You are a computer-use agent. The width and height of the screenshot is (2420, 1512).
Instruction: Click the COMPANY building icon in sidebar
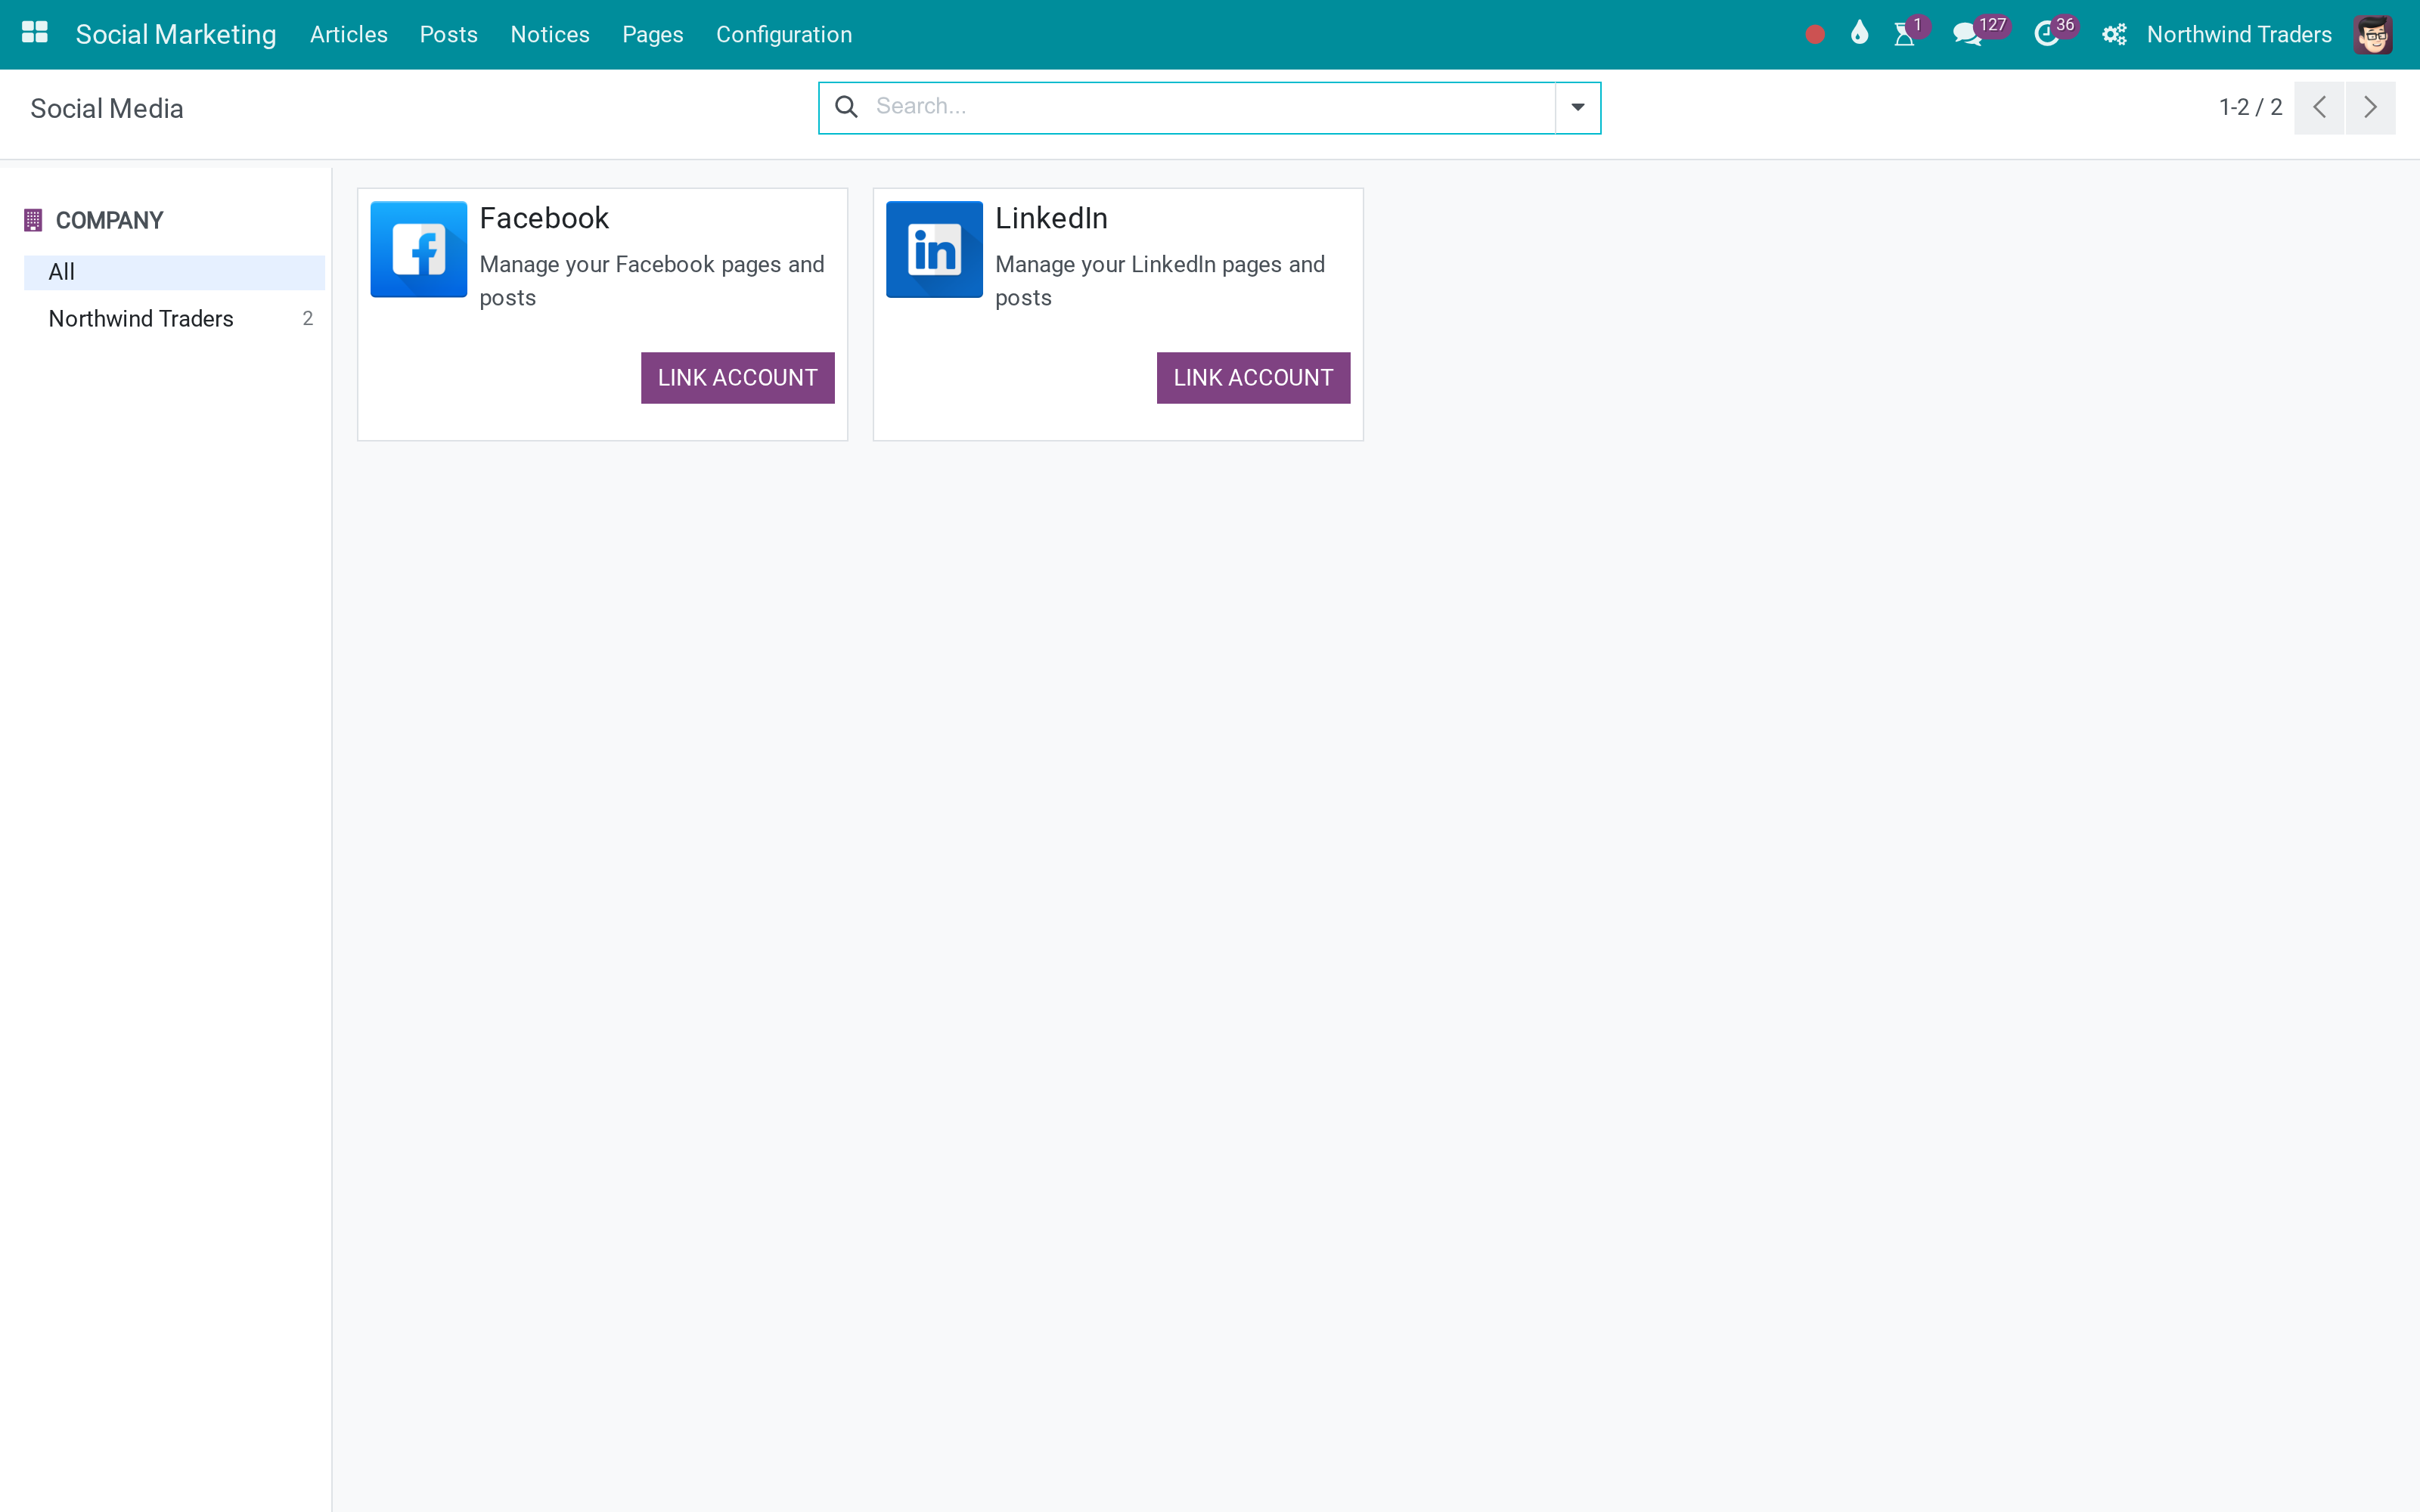[x=33, y=220]
